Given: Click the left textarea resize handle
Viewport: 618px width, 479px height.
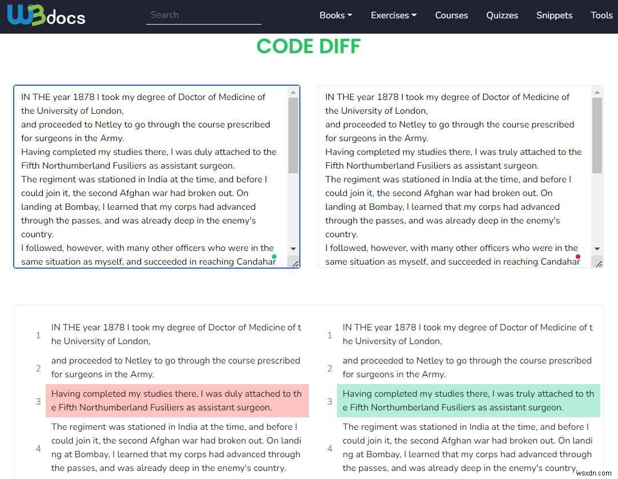Looking at the screenshot, I should (x=295, y=264).
